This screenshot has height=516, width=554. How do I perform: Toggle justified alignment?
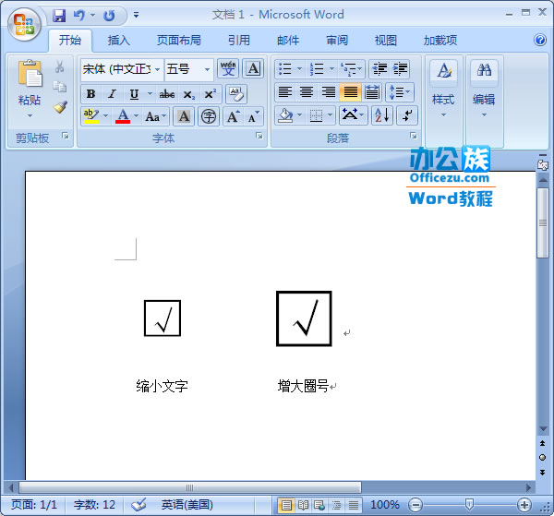coord(350,92)
